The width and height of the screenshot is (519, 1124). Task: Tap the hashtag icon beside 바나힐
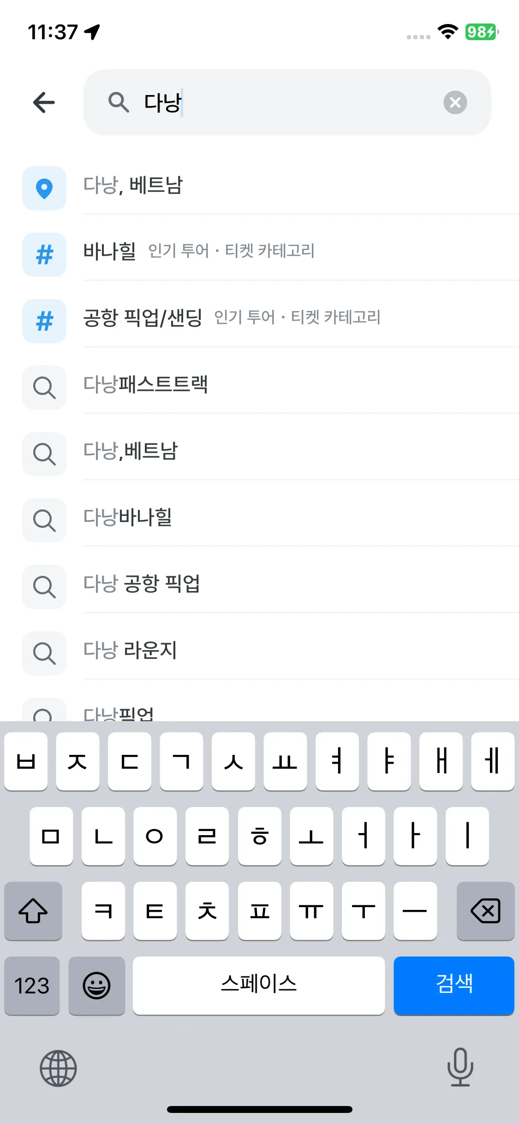click(44, 255)
